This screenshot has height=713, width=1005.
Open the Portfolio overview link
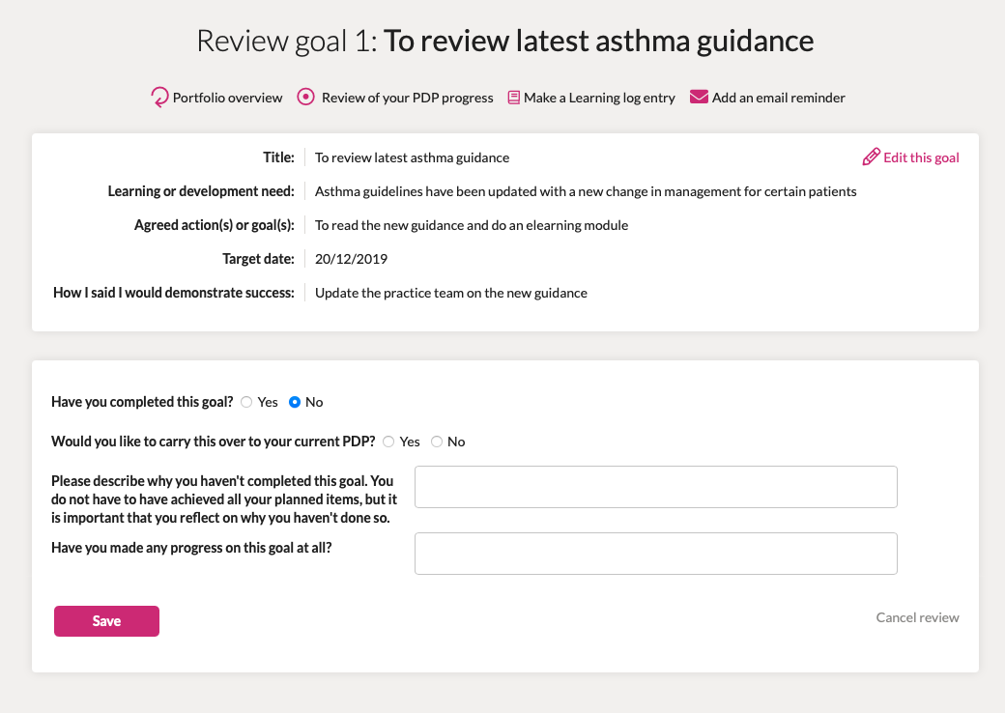(x=227, y=98)
